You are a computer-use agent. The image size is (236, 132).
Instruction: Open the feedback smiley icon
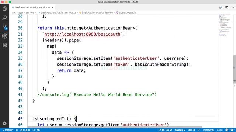pos(227,130)
